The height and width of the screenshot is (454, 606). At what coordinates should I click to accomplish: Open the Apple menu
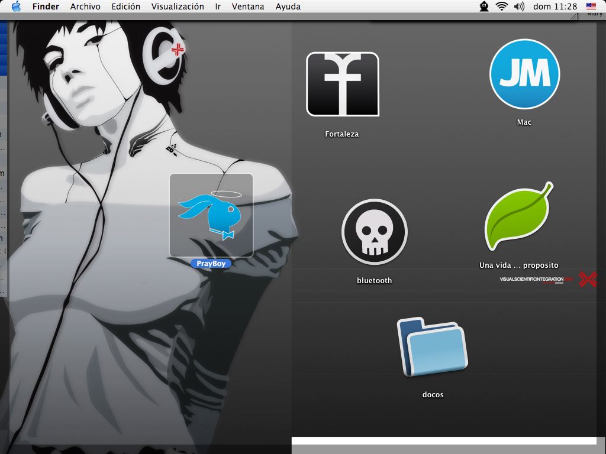point(16,7)
